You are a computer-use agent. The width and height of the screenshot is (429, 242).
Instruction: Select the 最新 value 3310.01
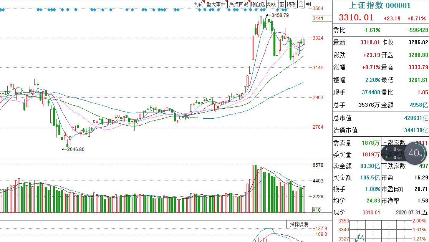coord(370,42)
